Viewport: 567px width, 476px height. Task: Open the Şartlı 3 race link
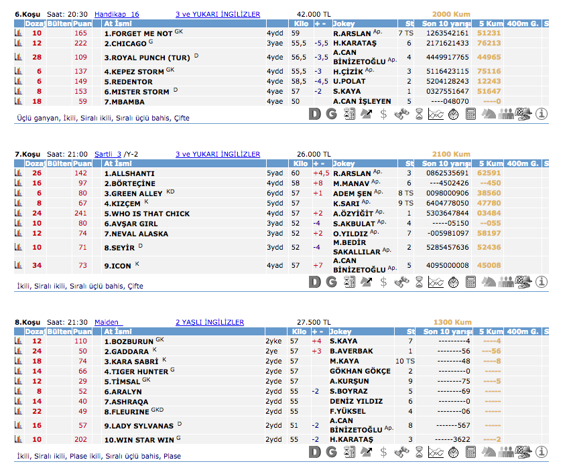pyautogui.click(x=108, y=154)
